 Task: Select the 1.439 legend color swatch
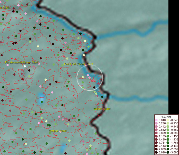(x=156, y=139)
